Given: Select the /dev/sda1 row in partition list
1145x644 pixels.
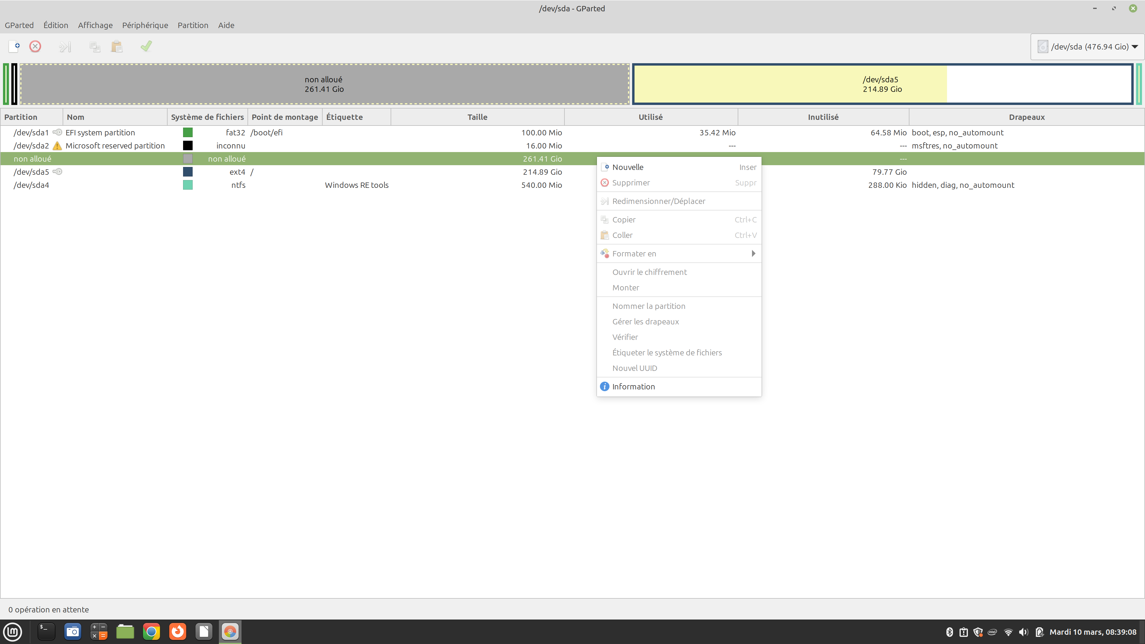Looking at the screenshot, I should coord(31,132).
